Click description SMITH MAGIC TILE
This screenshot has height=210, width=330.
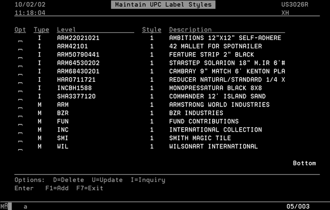click(200, 138)
